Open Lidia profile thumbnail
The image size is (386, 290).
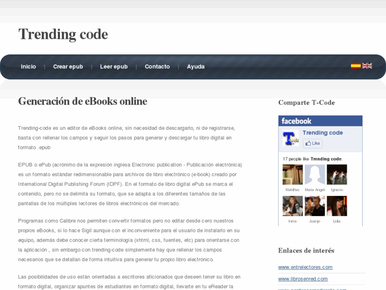point(337,206)
